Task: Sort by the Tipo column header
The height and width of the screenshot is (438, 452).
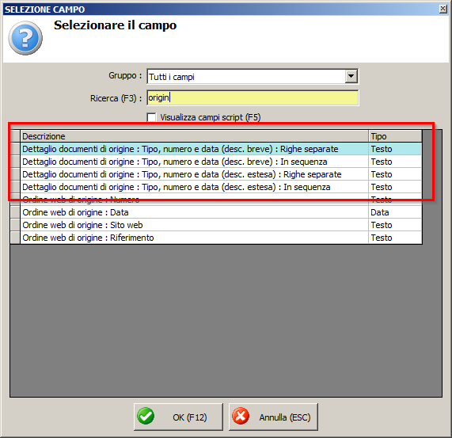Action: pyautogui.click(x=395, y=136)
